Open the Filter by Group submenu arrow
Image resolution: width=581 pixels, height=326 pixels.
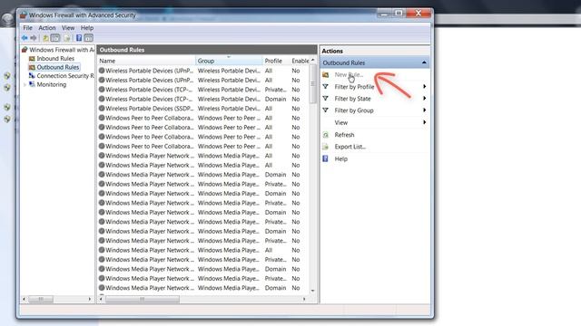[424, 110]
